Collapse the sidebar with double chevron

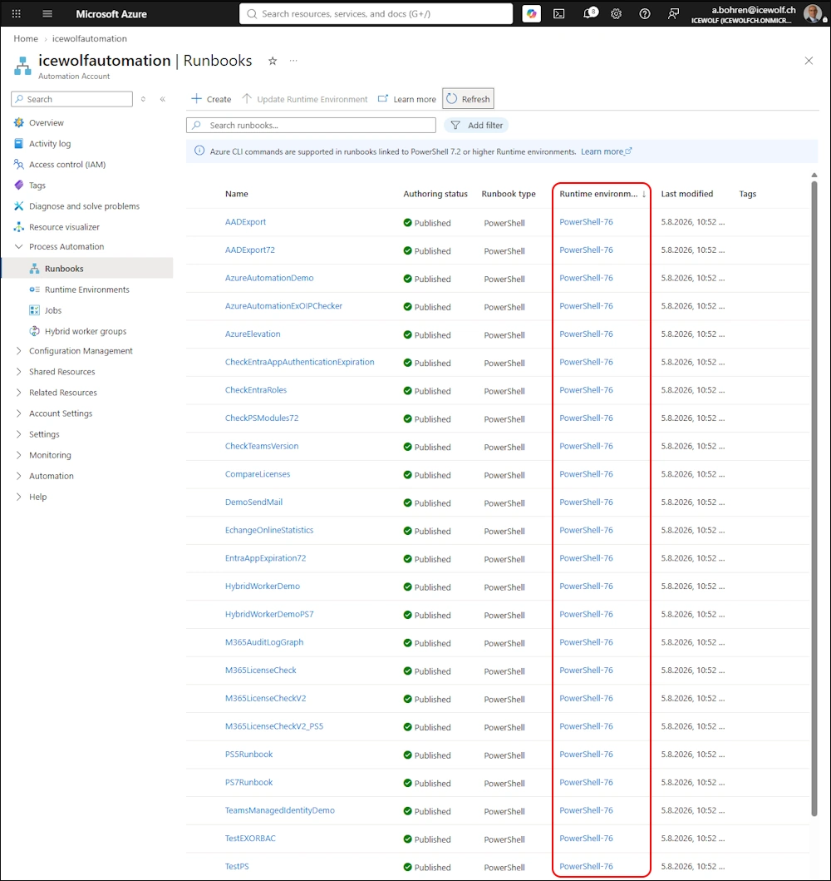click(163, 99)
